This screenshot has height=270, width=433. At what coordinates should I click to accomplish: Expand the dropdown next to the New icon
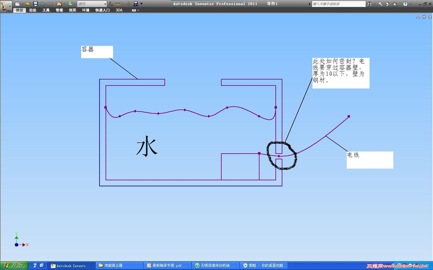(x=23, y=4)
